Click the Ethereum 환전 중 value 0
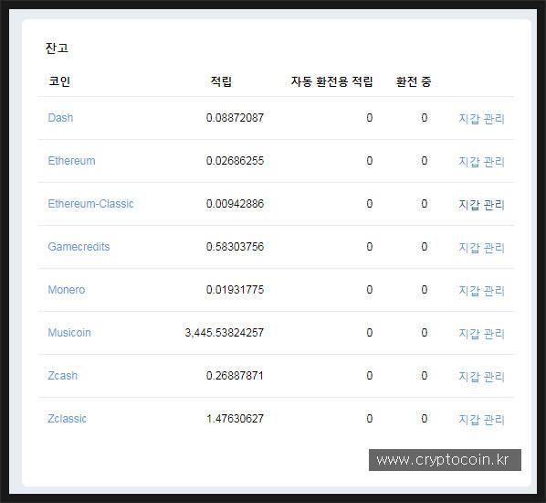The width and height of the screenshot is (546, 503). tap(425, 161)
